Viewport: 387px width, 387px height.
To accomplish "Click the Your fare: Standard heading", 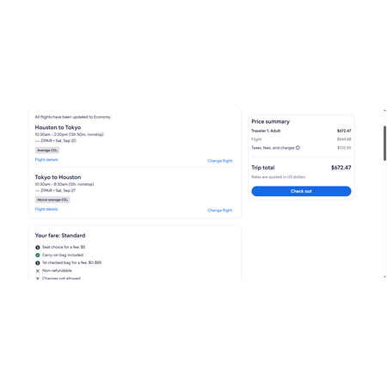I will [x=60, y=236].
